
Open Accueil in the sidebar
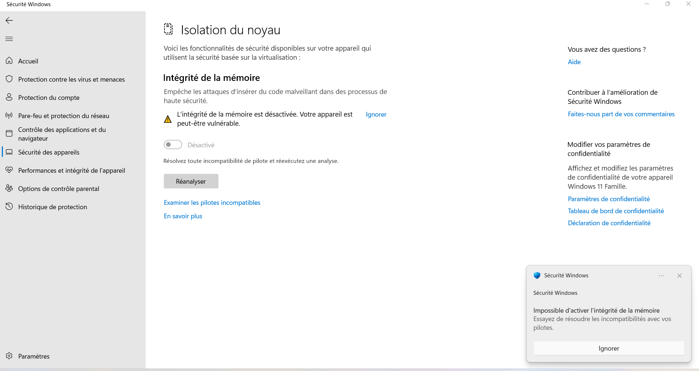(73, 61)
